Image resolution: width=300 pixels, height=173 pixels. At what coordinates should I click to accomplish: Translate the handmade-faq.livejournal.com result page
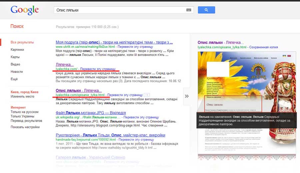coord(136,140)
